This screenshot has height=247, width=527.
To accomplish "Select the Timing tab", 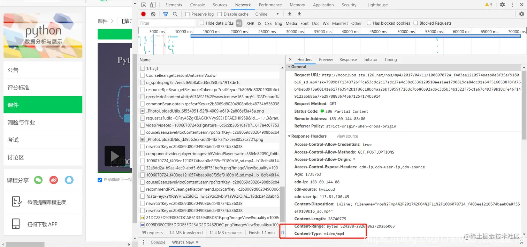I will pos(390,59).
